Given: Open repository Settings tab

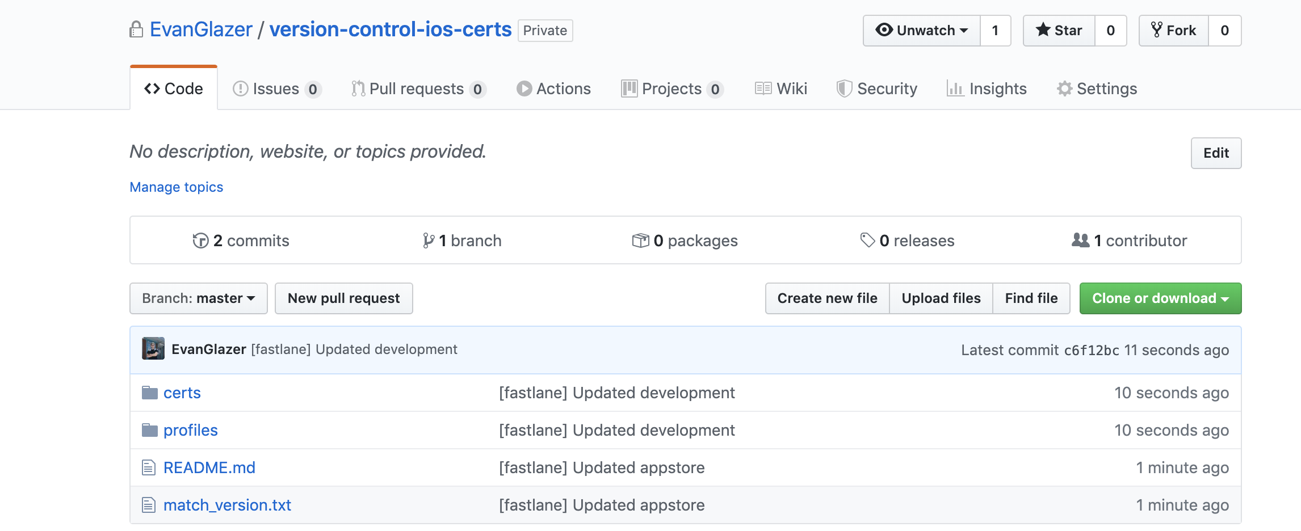Looking at the screenshot, I should coord(1097,88).
